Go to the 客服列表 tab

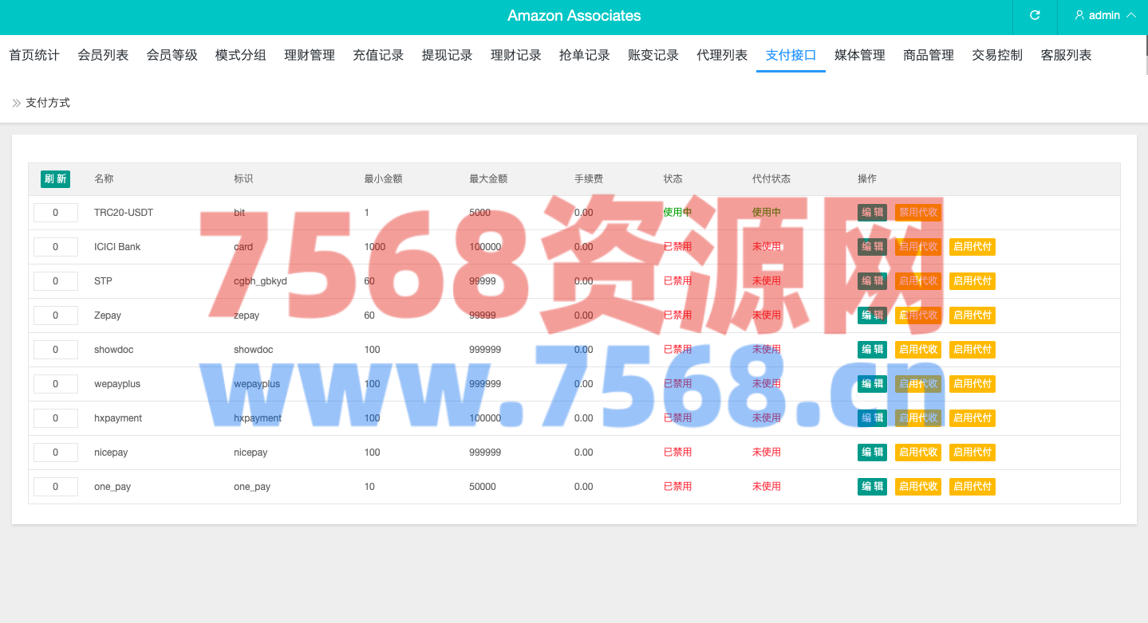click(x=1066, y=55)
